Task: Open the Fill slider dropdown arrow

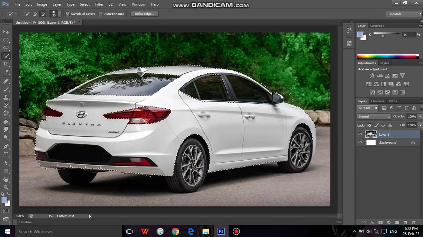Action: click(x=420, y=125)
